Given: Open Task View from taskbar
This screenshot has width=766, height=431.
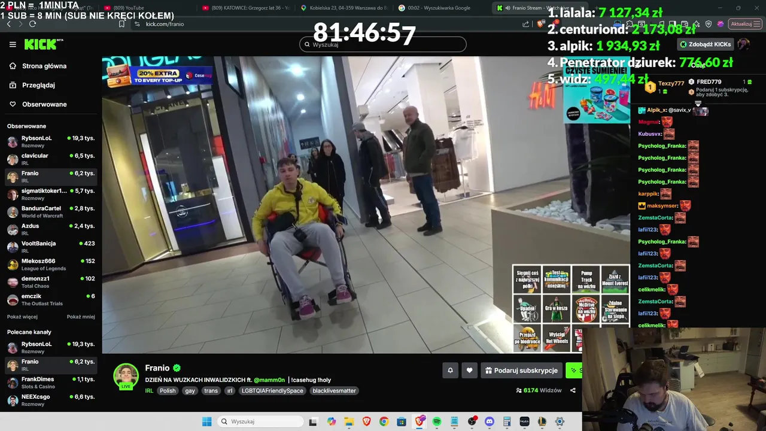Looking at the screenshot, I should pos(313,421).
